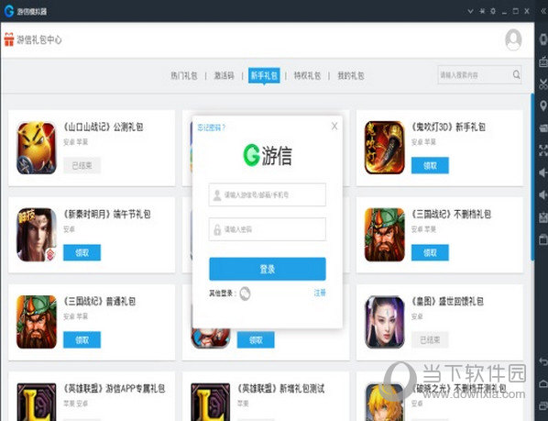Click 已结束 on the 《皇图》盛世回馈礼包 card

(430, 340)
